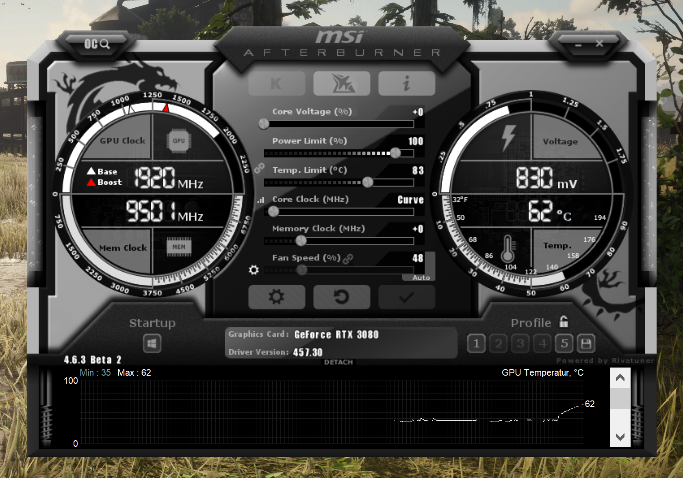This screenshot has width=683, height=478.
Task: Click the Core Clock Curve value
Action: tap(410, 200)
